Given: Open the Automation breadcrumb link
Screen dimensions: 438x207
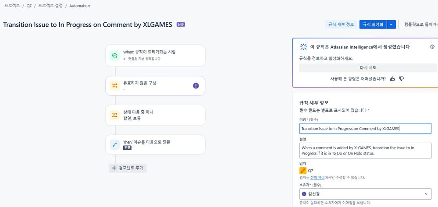Looking at the screenshot, I should click(80, 6).
